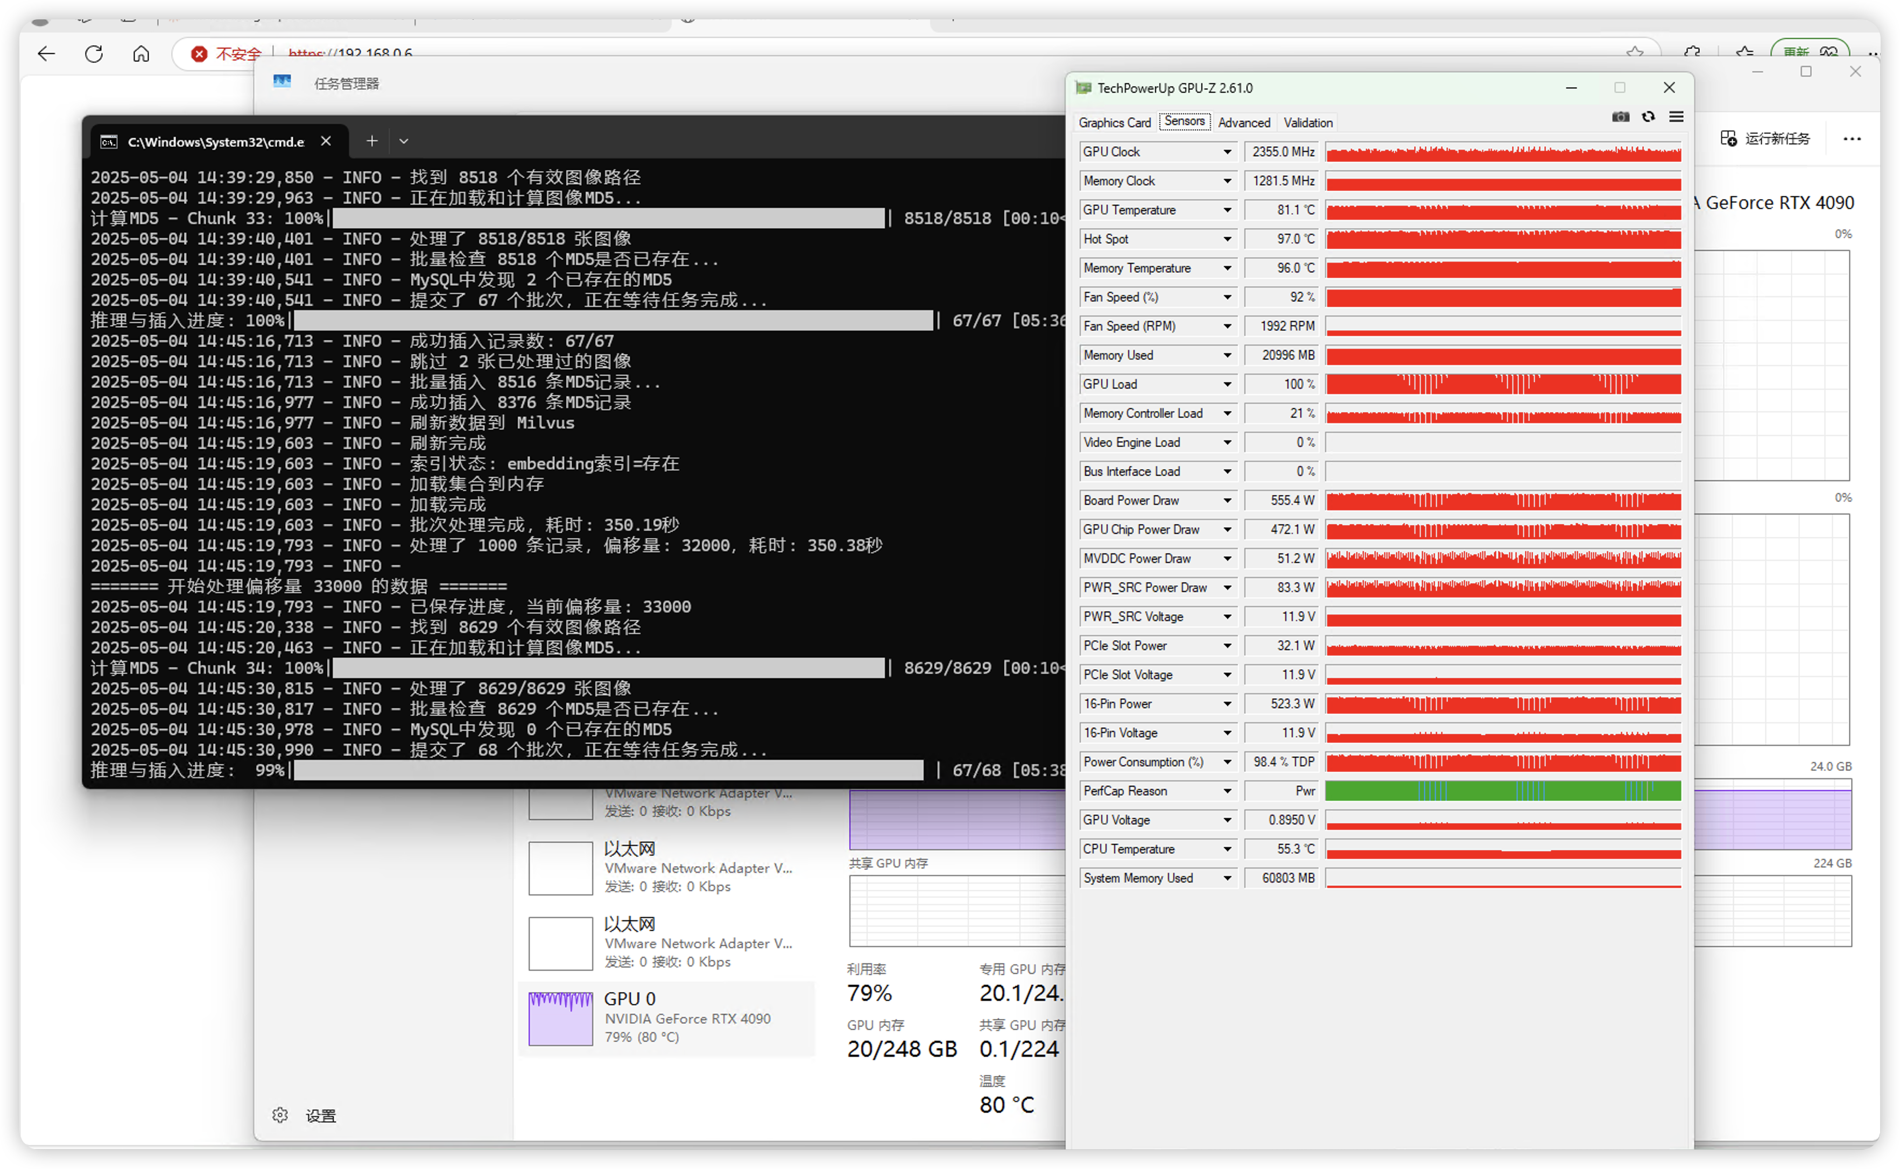Click Task Manager more options ellipsis
This screenshot has height=1169, width=1900.
pyautogui.click(x=1852, y=139)
